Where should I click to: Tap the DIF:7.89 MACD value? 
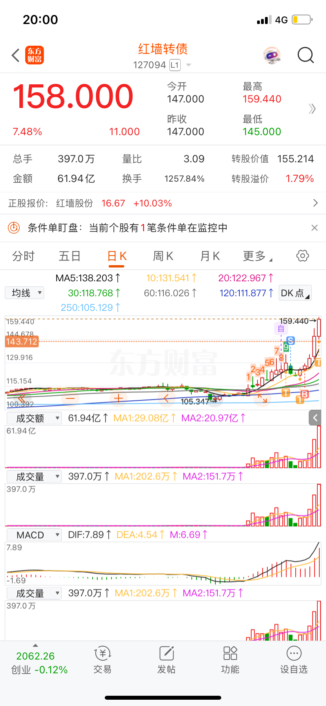90,535
